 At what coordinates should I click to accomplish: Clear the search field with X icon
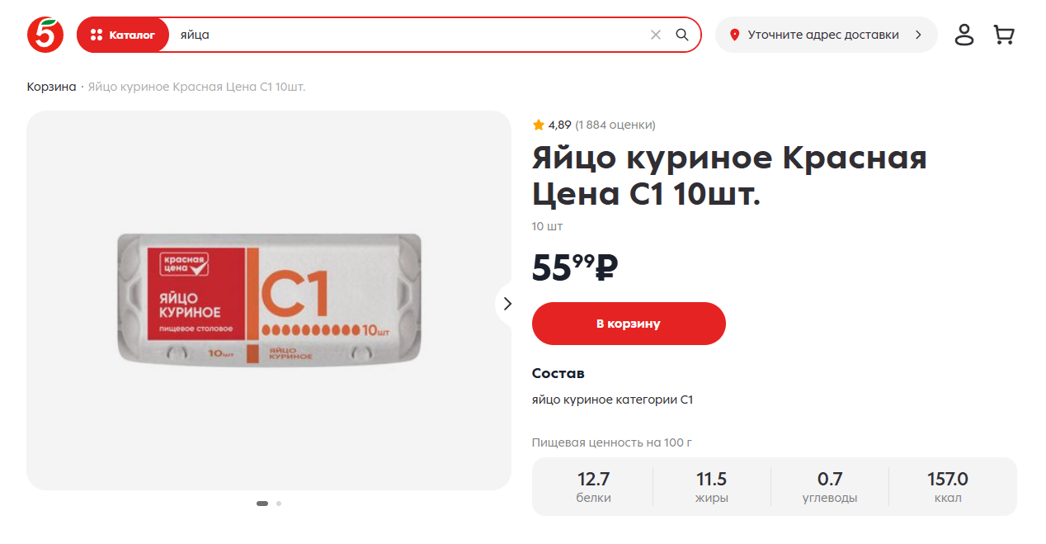coord(656,35)
